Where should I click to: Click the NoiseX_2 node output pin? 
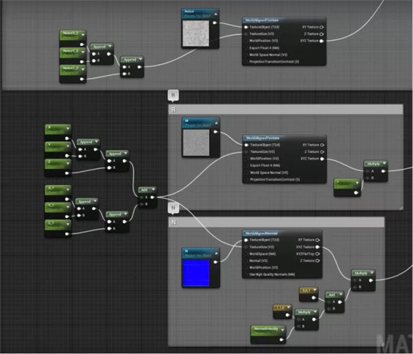click(82, 44)
